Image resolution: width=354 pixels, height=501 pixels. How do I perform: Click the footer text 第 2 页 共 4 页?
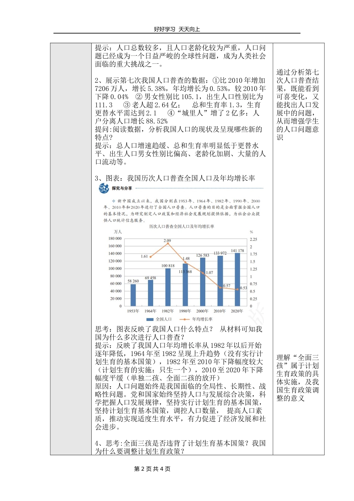coord(152,469)
